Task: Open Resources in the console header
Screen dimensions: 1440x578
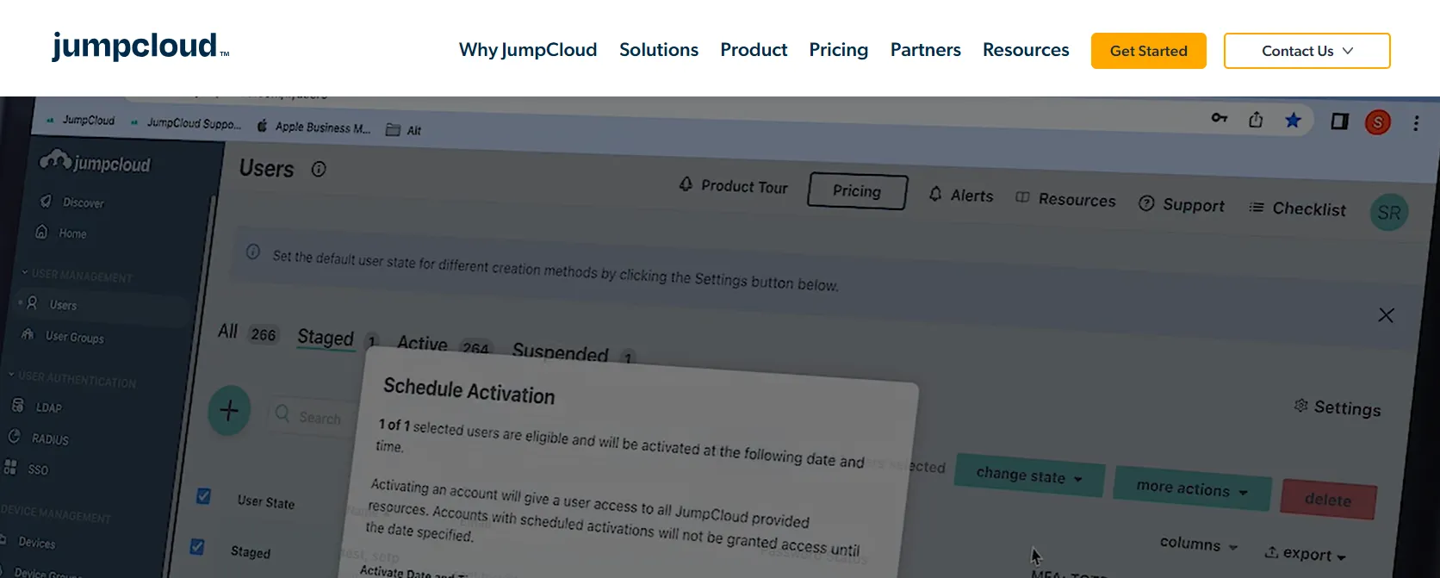Action: 1065,199
